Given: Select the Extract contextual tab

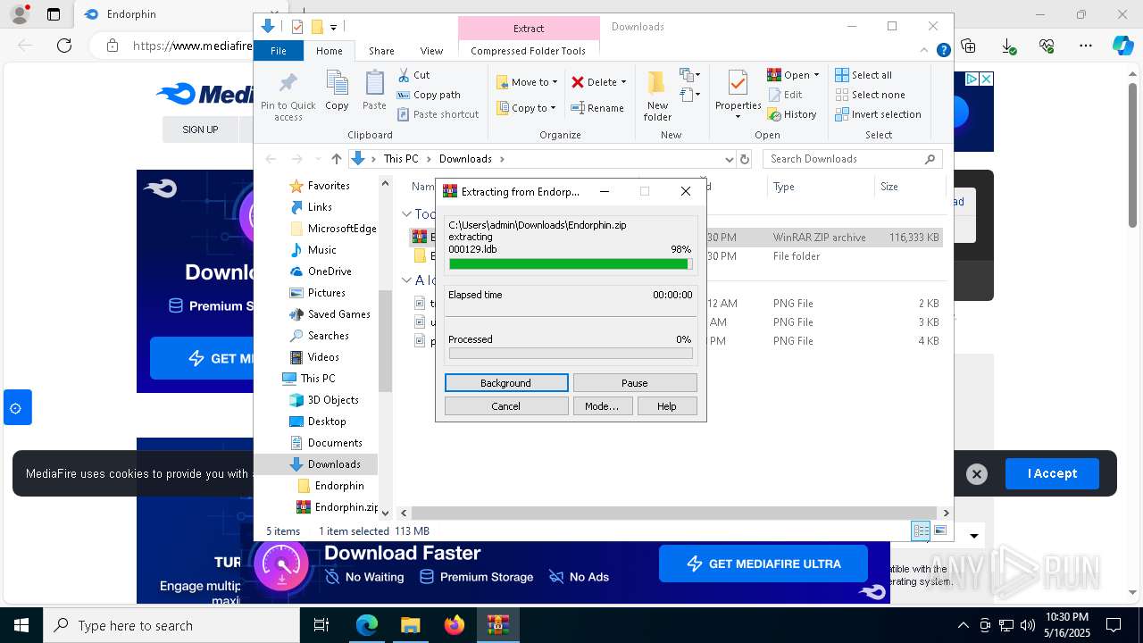Looking at the screenshot, I should tap(529, 29).
